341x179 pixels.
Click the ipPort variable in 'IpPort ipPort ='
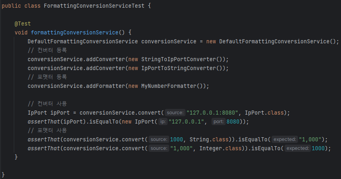coord(60,113)
